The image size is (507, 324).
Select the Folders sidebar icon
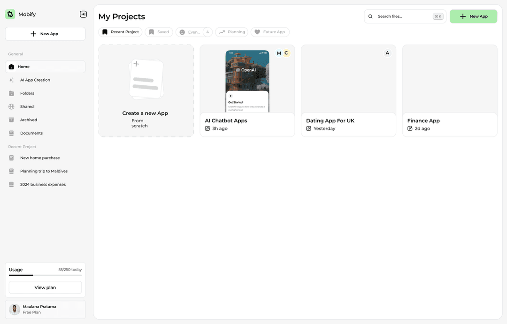click(x=12, y=93)
